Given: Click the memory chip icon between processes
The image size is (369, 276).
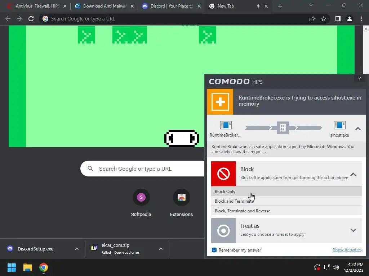Looking at the screenshot, I should pyautogui.click(x=283, y=128).
